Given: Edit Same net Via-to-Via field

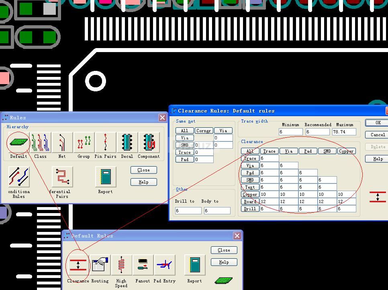Looking at the screenshot, I should pyautogui.click(x=223, y=138).
